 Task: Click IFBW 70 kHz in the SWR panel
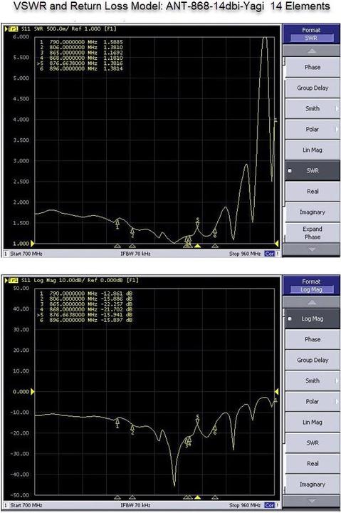[x=135, y=254]
